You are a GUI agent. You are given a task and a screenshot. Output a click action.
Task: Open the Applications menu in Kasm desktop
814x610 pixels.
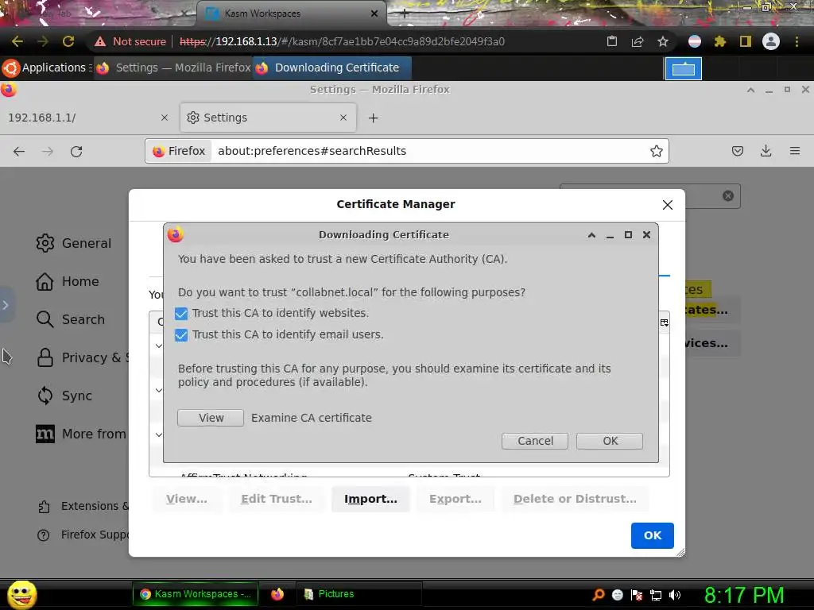pyautogui.click(x=47, y=68)
